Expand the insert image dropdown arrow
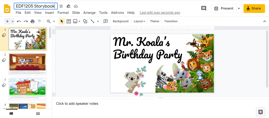 [79, 22]
